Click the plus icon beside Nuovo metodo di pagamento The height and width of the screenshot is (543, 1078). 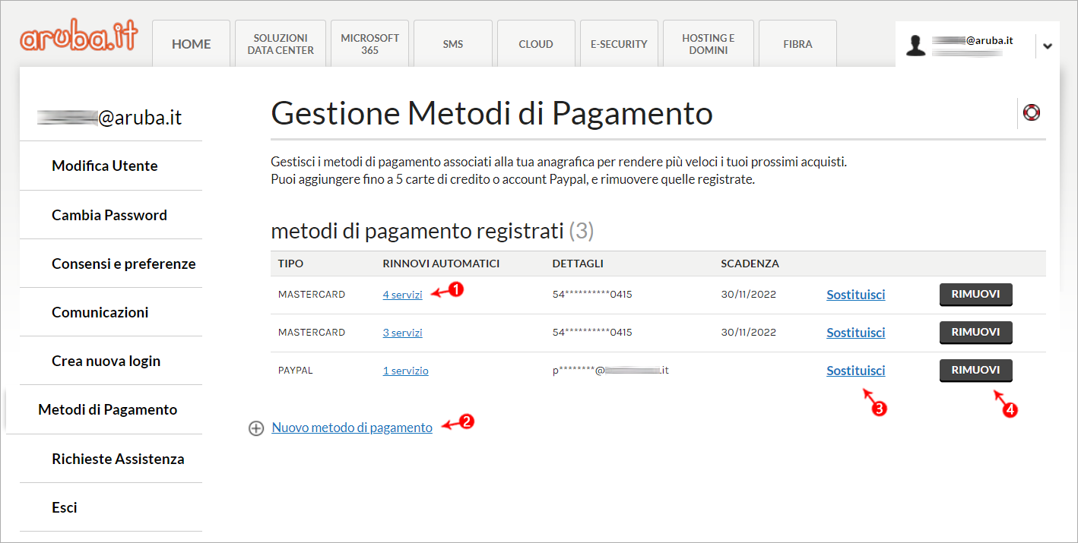256,428
